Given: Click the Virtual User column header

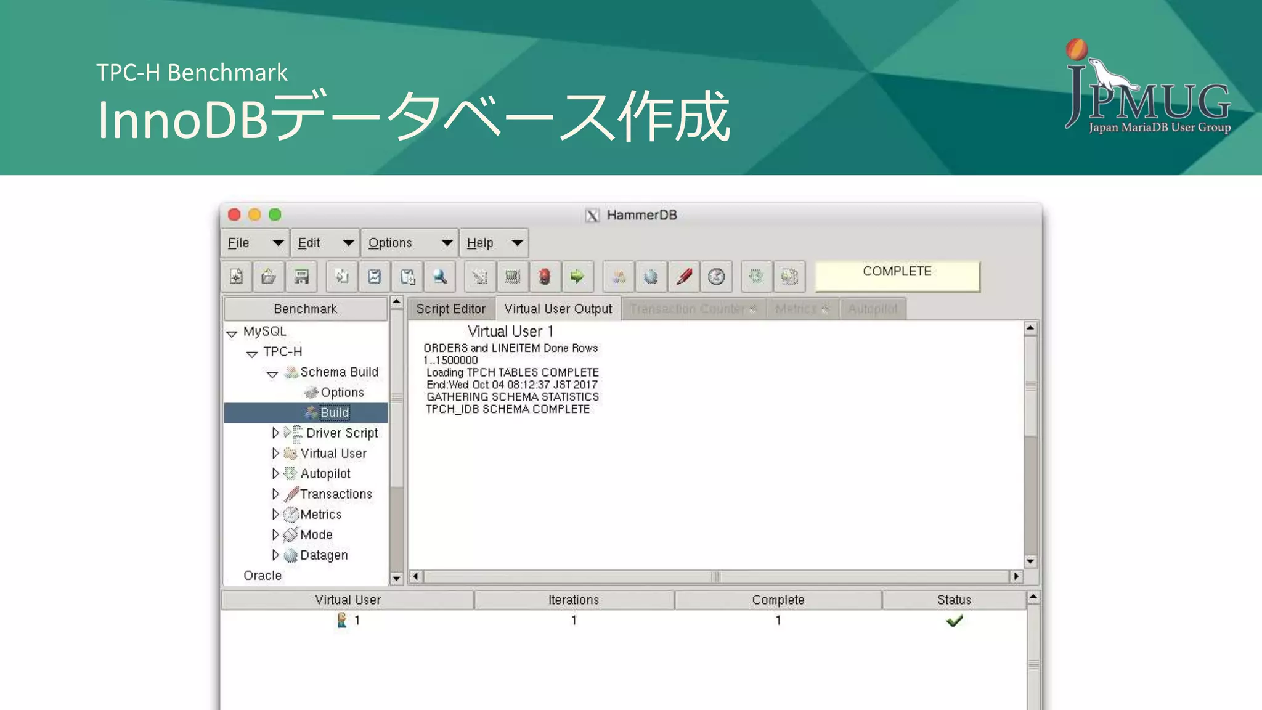Looking at the screenshot, I should tap(348, 600).
